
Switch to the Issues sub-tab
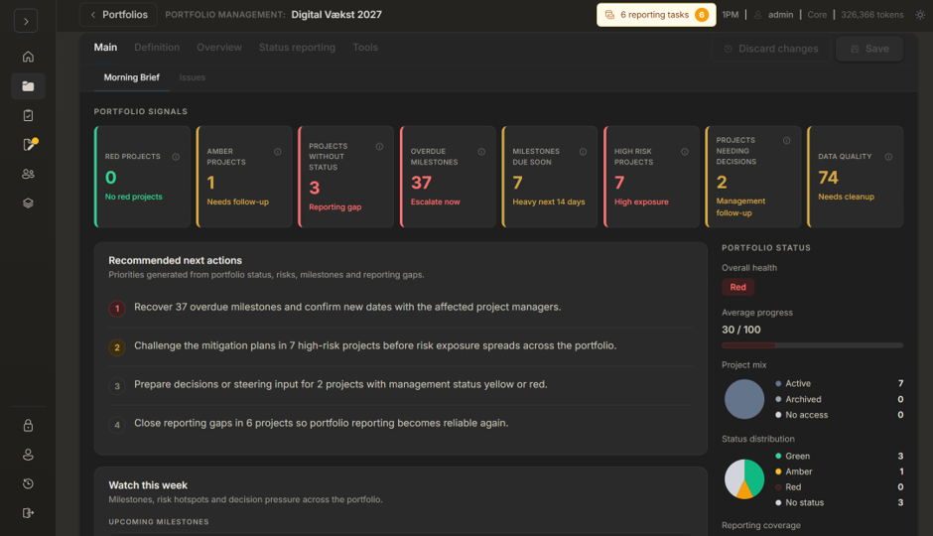tap(193, 77)
